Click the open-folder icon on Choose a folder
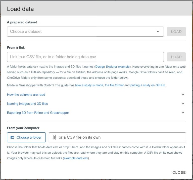The width and height of the screenshot is (193, 180). pos(12,137)
